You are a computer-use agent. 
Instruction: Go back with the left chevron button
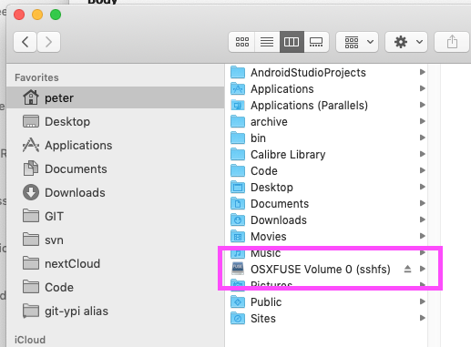26,42
